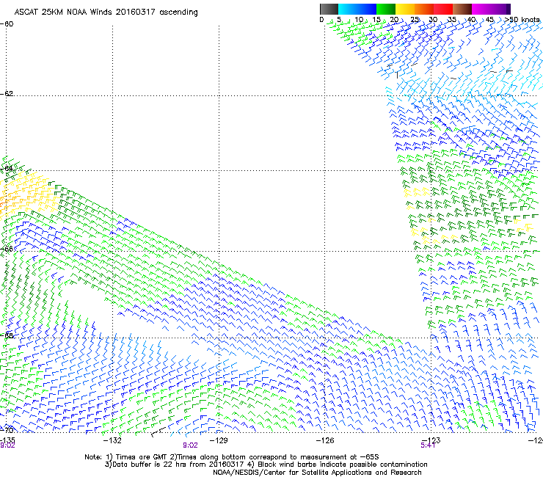Click the '>50 knots' legend label
543x477 pixels.
pyautogui.click(x=522, y=20)
